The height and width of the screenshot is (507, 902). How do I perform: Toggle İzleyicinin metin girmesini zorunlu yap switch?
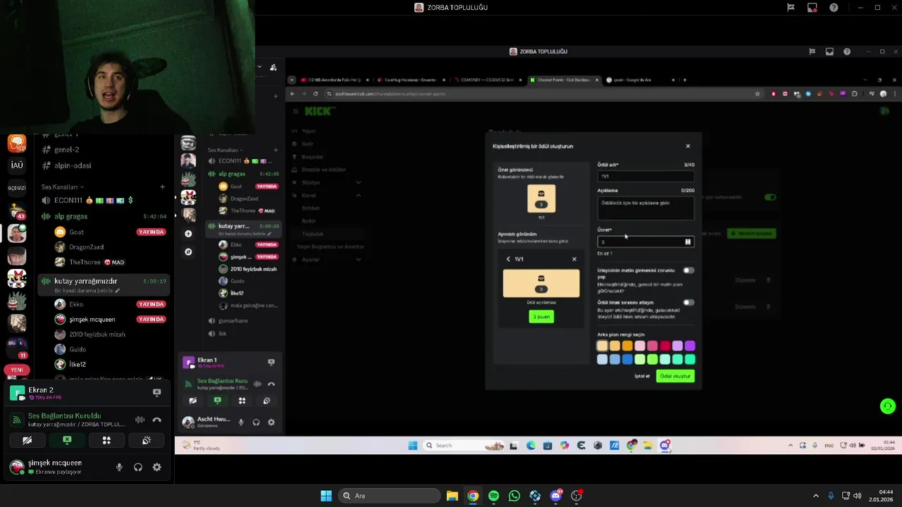[688, 270]
